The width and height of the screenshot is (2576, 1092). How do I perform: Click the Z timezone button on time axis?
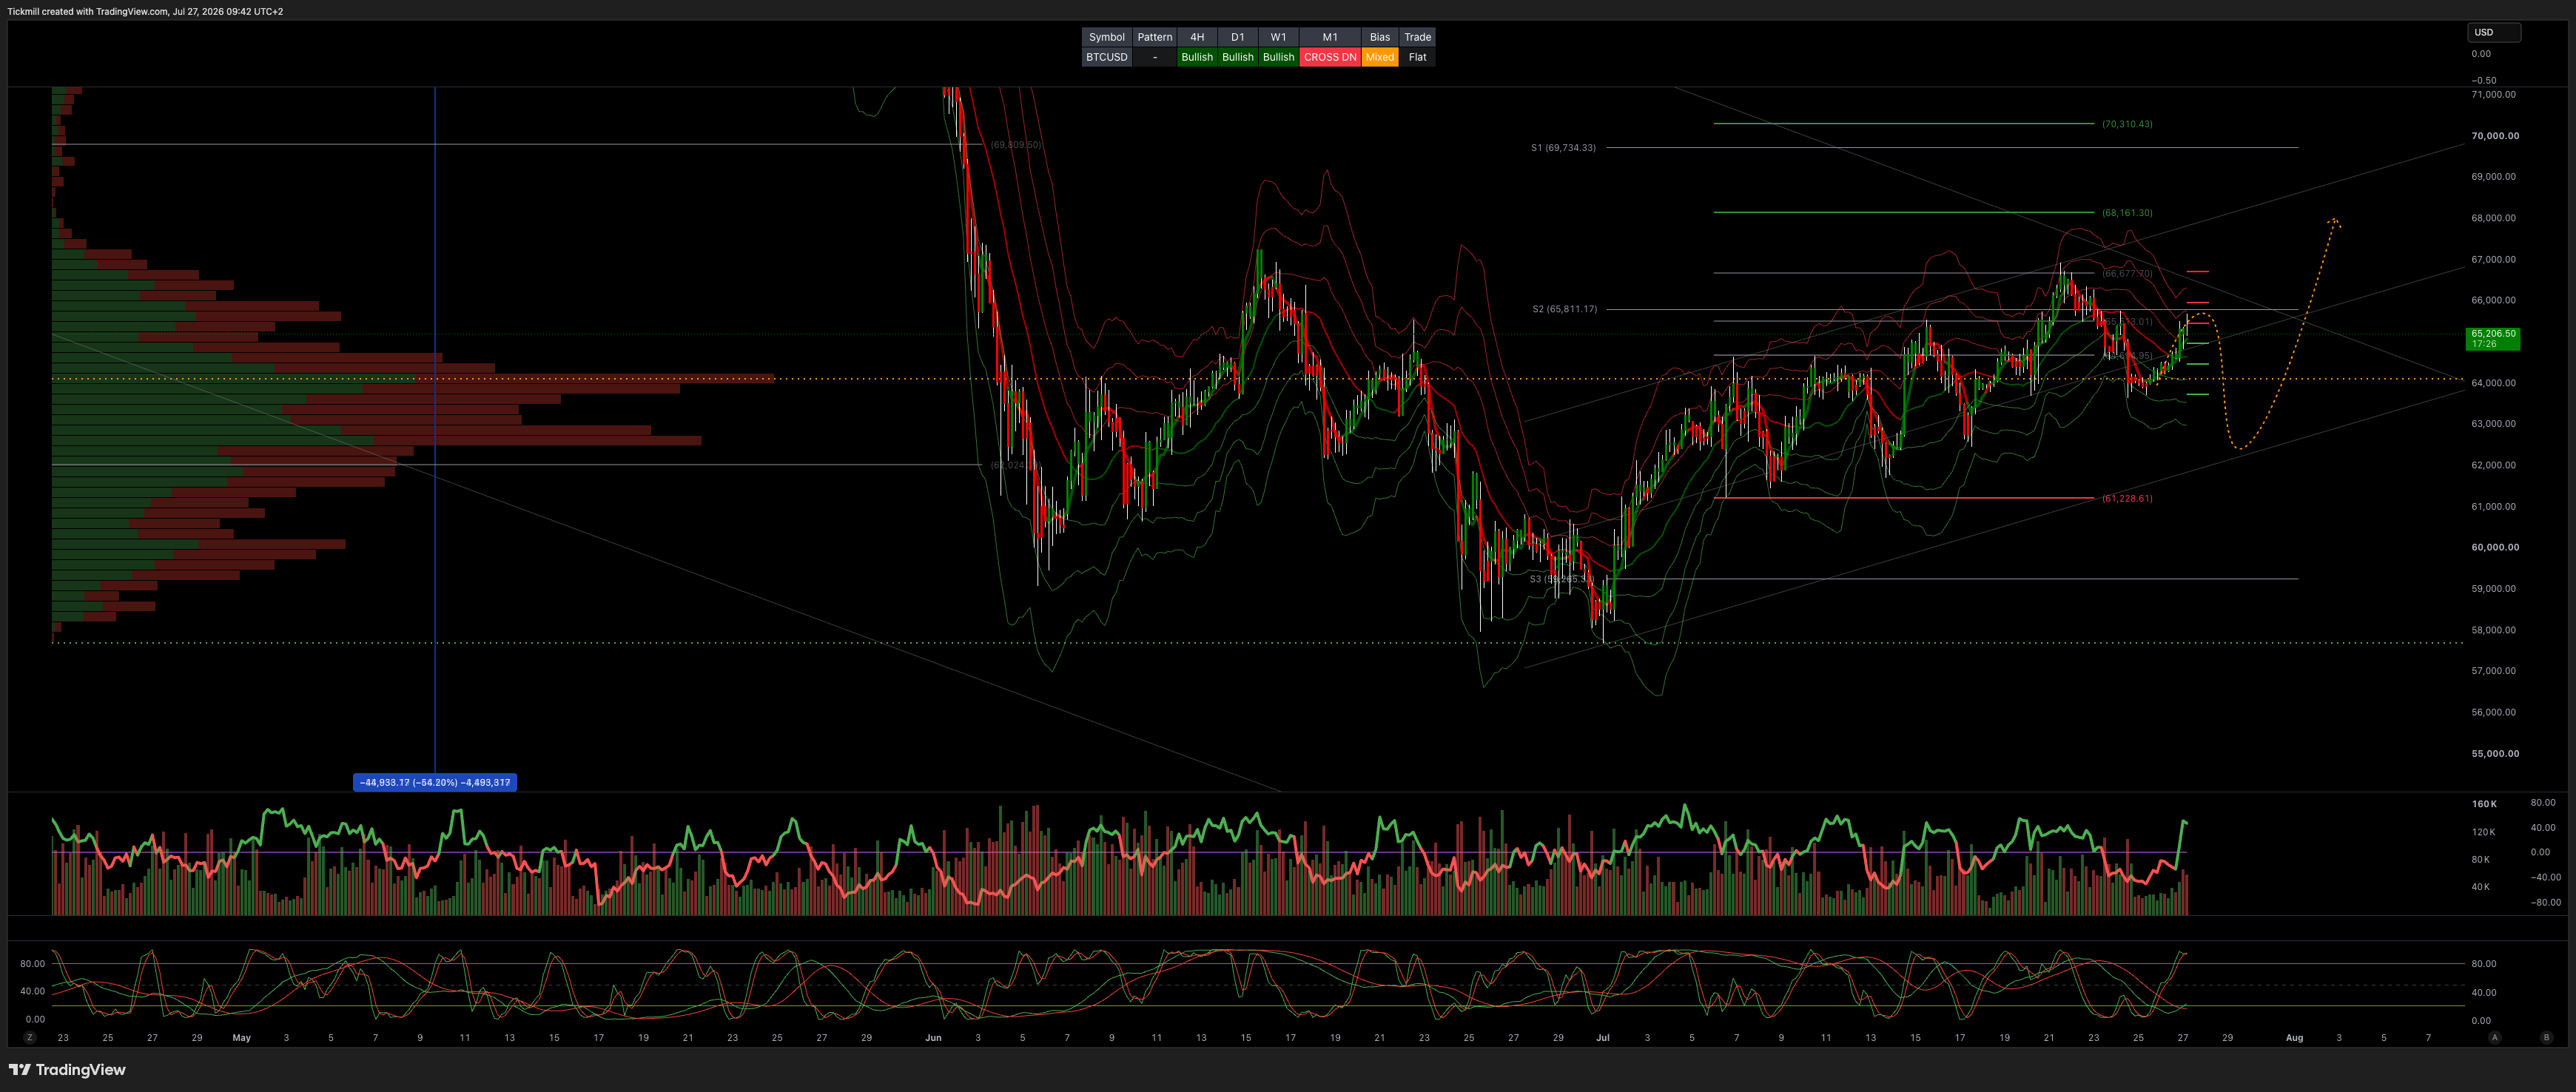pyautogui.click(x=30, y=1038)
